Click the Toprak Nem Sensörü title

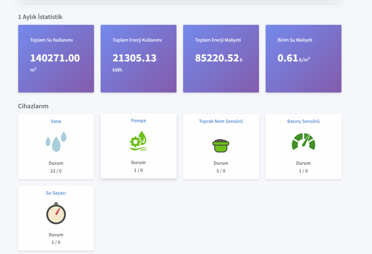(x=221, y=121)
